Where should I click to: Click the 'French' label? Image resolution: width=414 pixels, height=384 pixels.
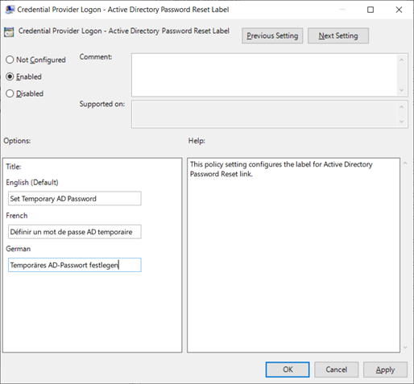tap(17, 216)
